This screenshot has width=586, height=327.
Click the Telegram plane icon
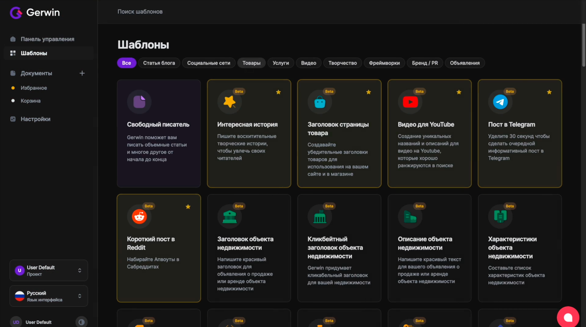pyautogui.click(x=501, y=102)
